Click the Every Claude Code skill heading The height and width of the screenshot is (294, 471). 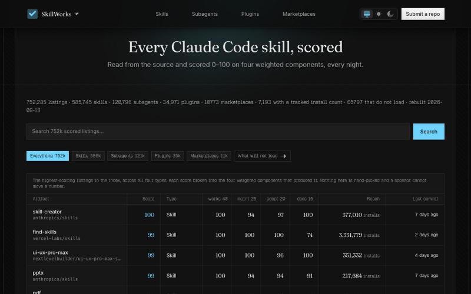tap(235, 47)
